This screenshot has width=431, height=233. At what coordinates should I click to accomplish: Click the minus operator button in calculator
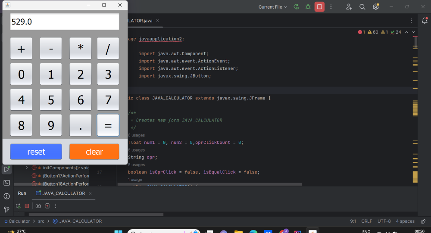click(51, 49)
